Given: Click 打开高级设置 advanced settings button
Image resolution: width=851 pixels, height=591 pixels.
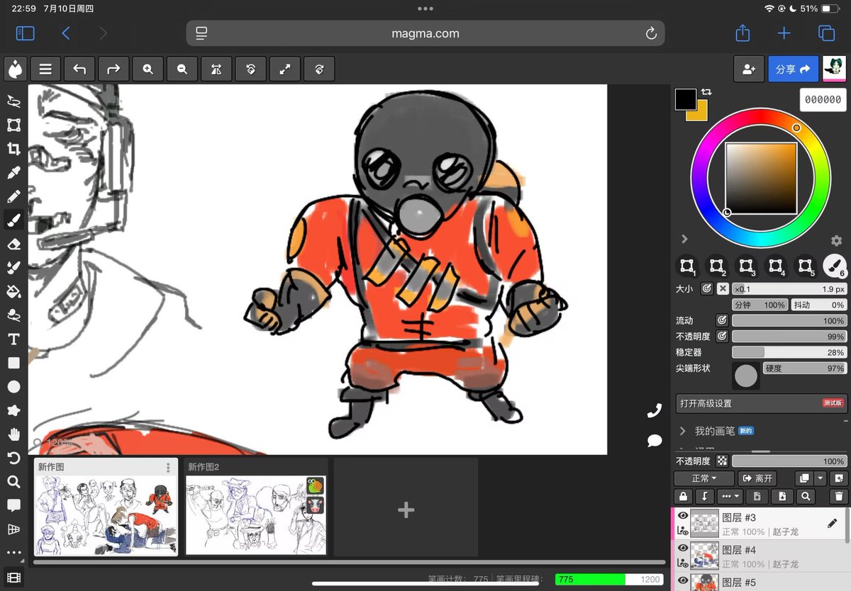Looking at the screenshot, I should tap(762, 403).
